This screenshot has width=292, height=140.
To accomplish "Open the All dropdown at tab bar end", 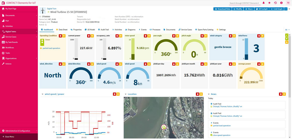I will [x=287, y=30].
